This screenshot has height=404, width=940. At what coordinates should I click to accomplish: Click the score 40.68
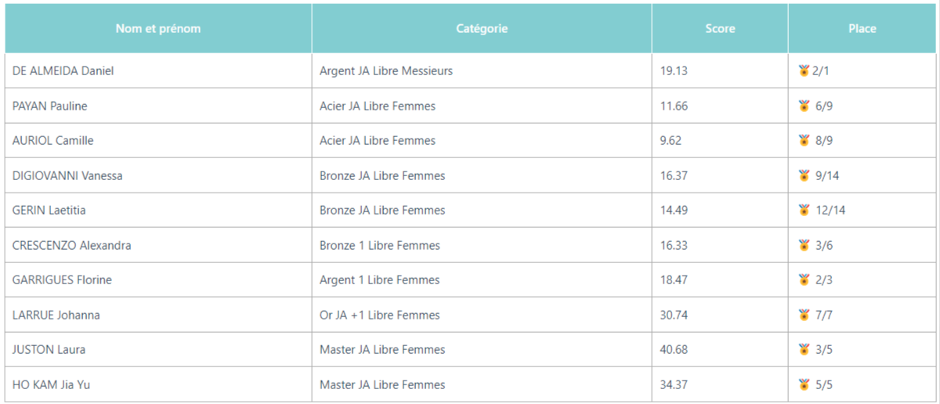tap(674, 349)
